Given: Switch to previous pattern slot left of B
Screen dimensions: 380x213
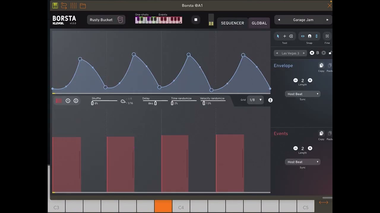Looking at the screenshot, I should [312, 53].
